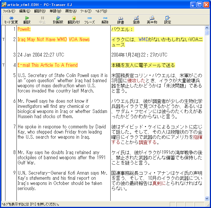Select "E-mail This Article To A Friend"

(47, 65)
